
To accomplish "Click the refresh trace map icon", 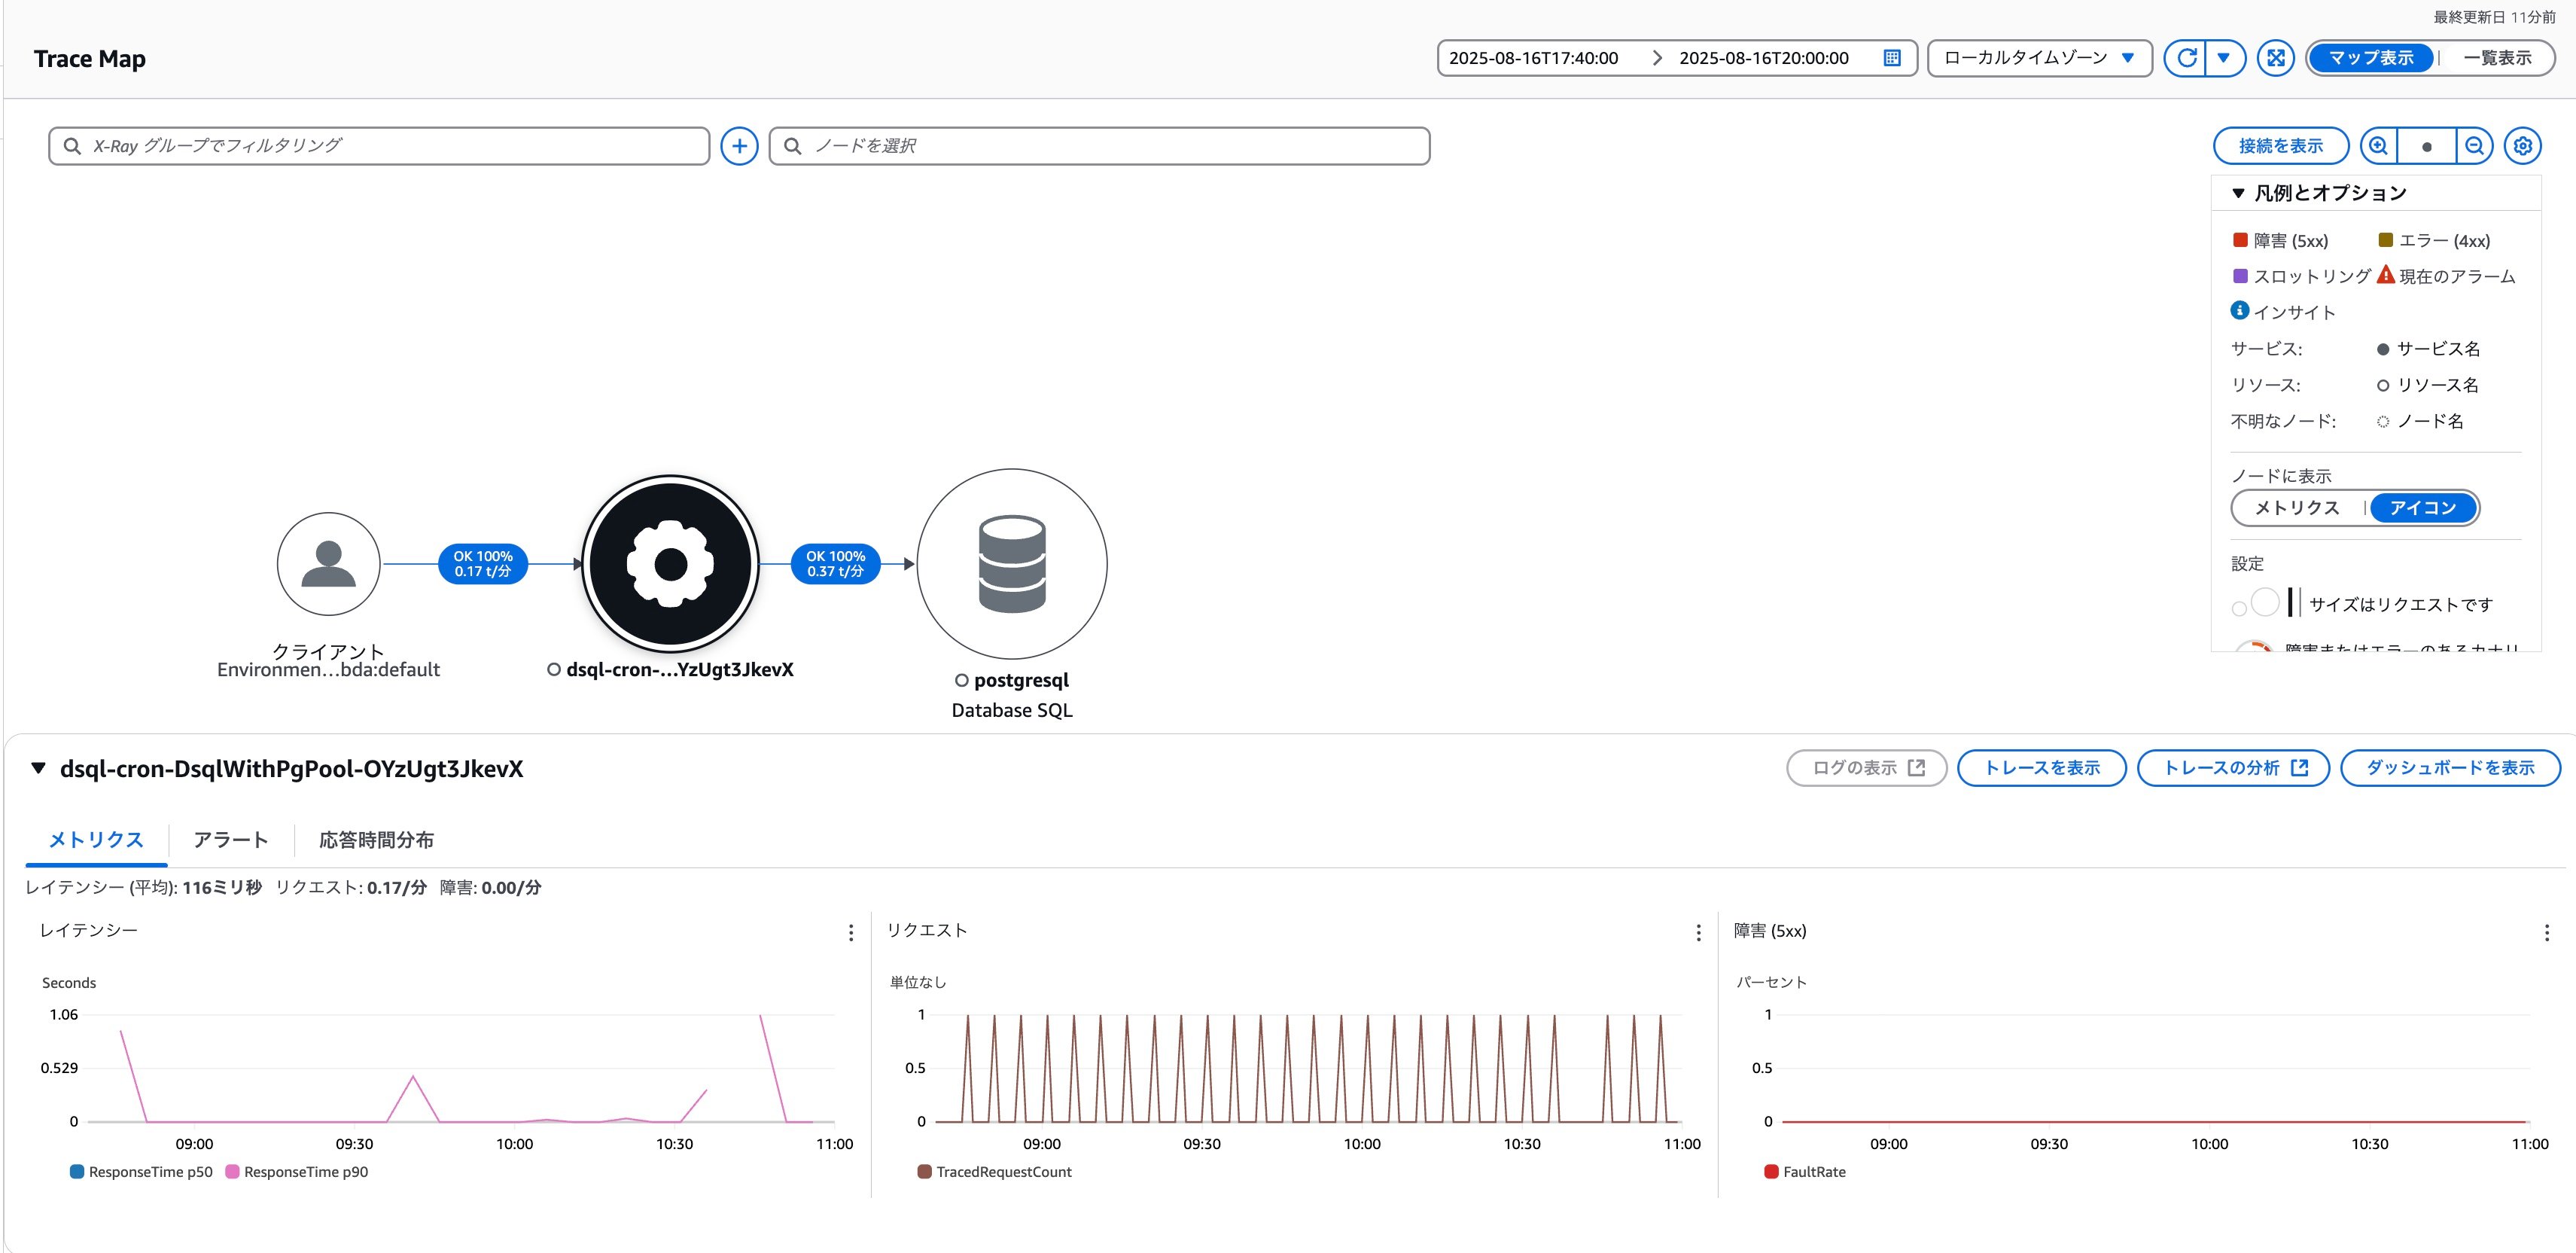I will click(x=2187, y=58).
